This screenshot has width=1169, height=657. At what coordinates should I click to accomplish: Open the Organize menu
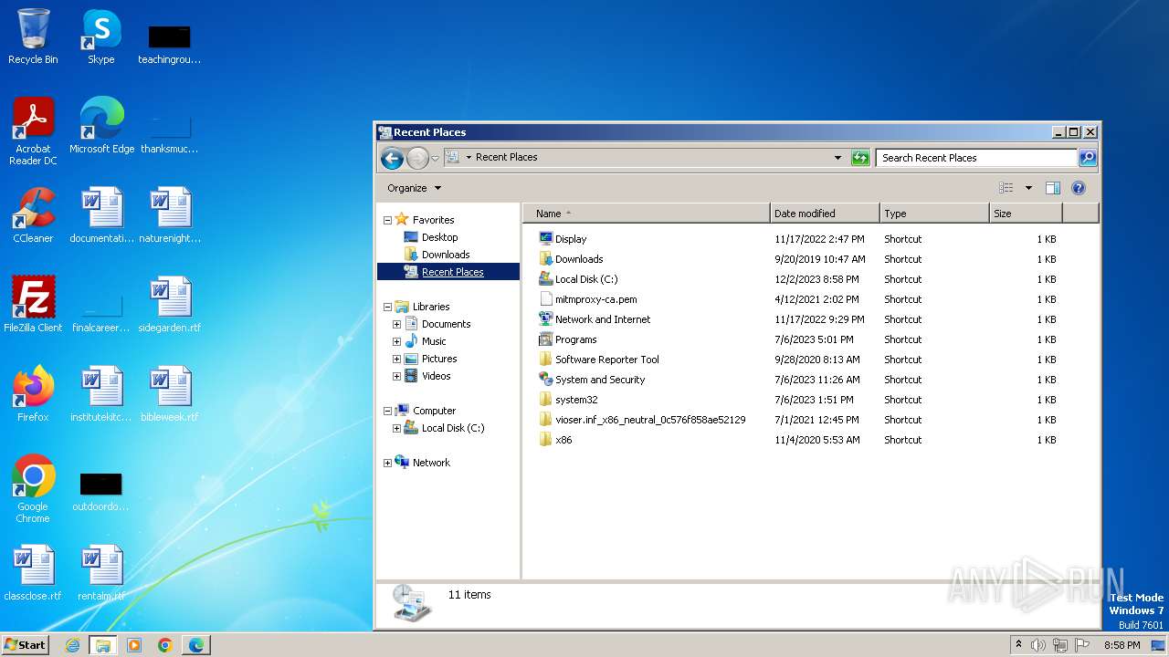[414, 188]
